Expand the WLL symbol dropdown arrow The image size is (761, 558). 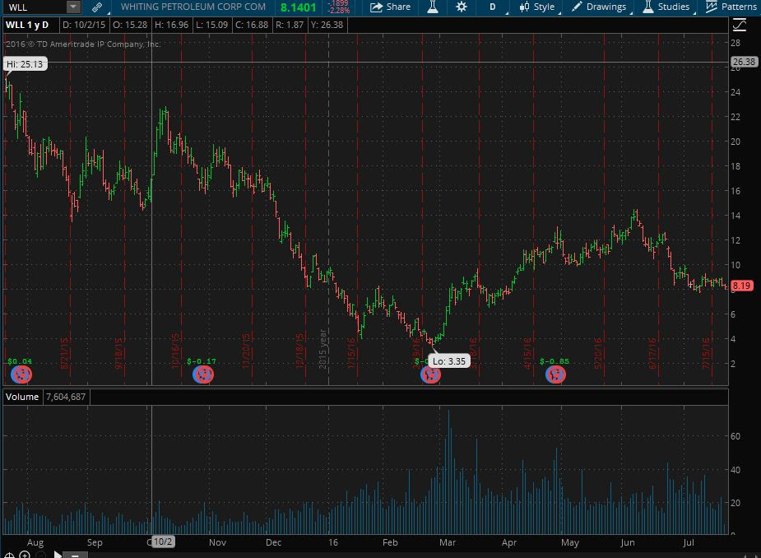(73, 7)
